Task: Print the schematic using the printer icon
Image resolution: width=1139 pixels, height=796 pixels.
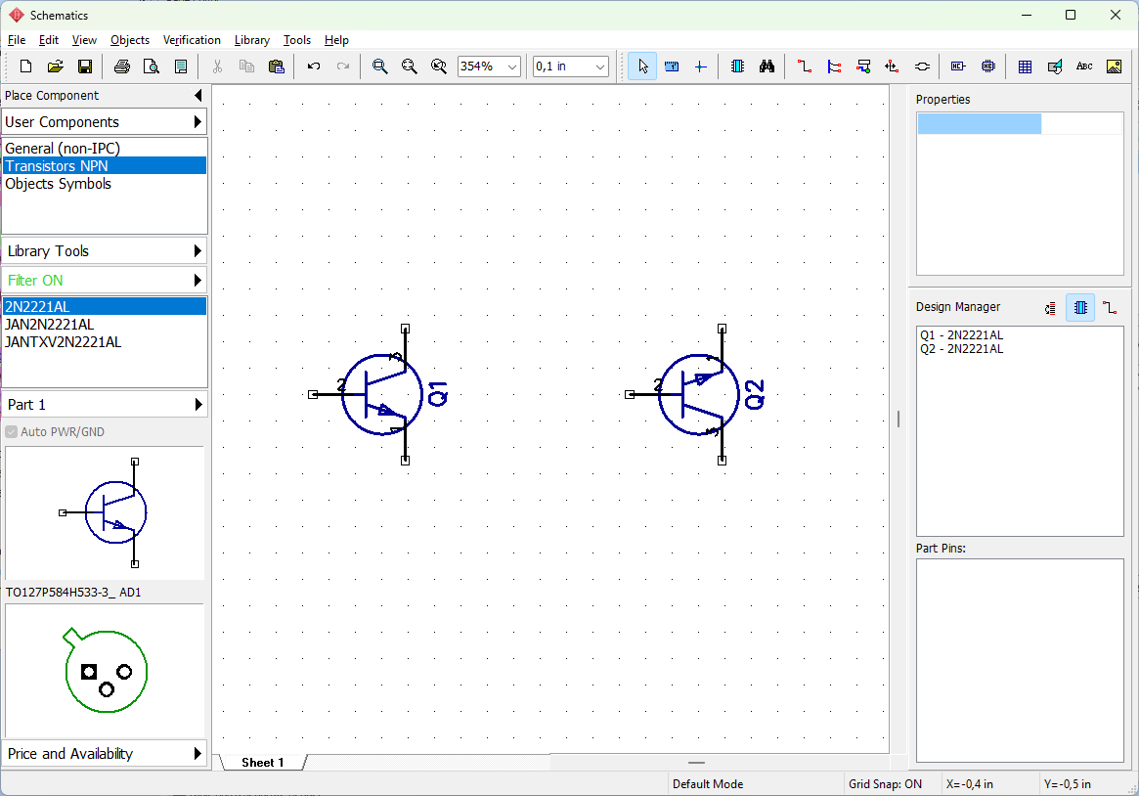Action: pos(122,66)
